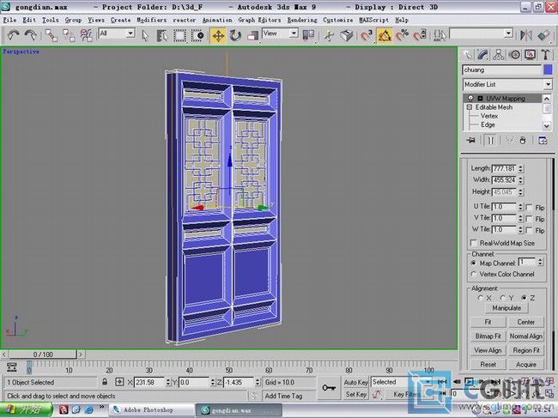
Task: Collapse the Editable Mesh tree node
Action: tap(469, 106)
